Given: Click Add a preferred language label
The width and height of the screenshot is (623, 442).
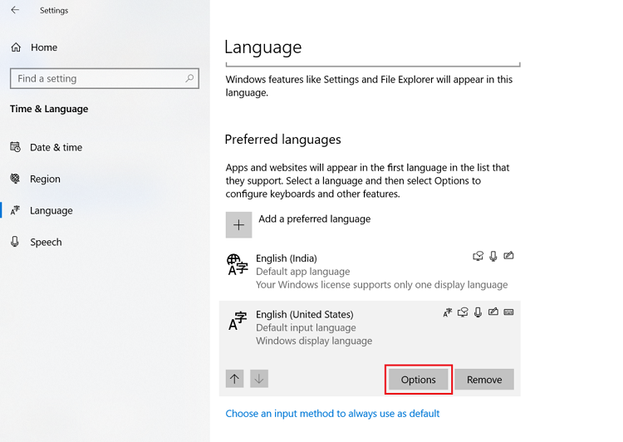Looking at the screenshot, I should pos(314,219).
